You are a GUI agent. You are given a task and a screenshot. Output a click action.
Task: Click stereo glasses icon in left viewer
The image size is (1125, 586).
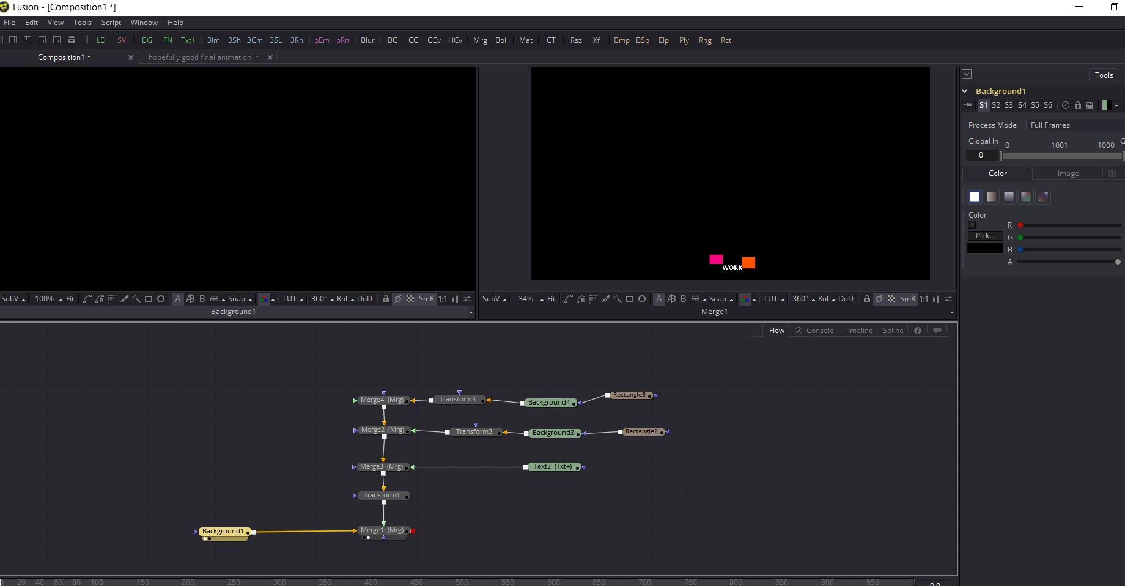point(214,299)
